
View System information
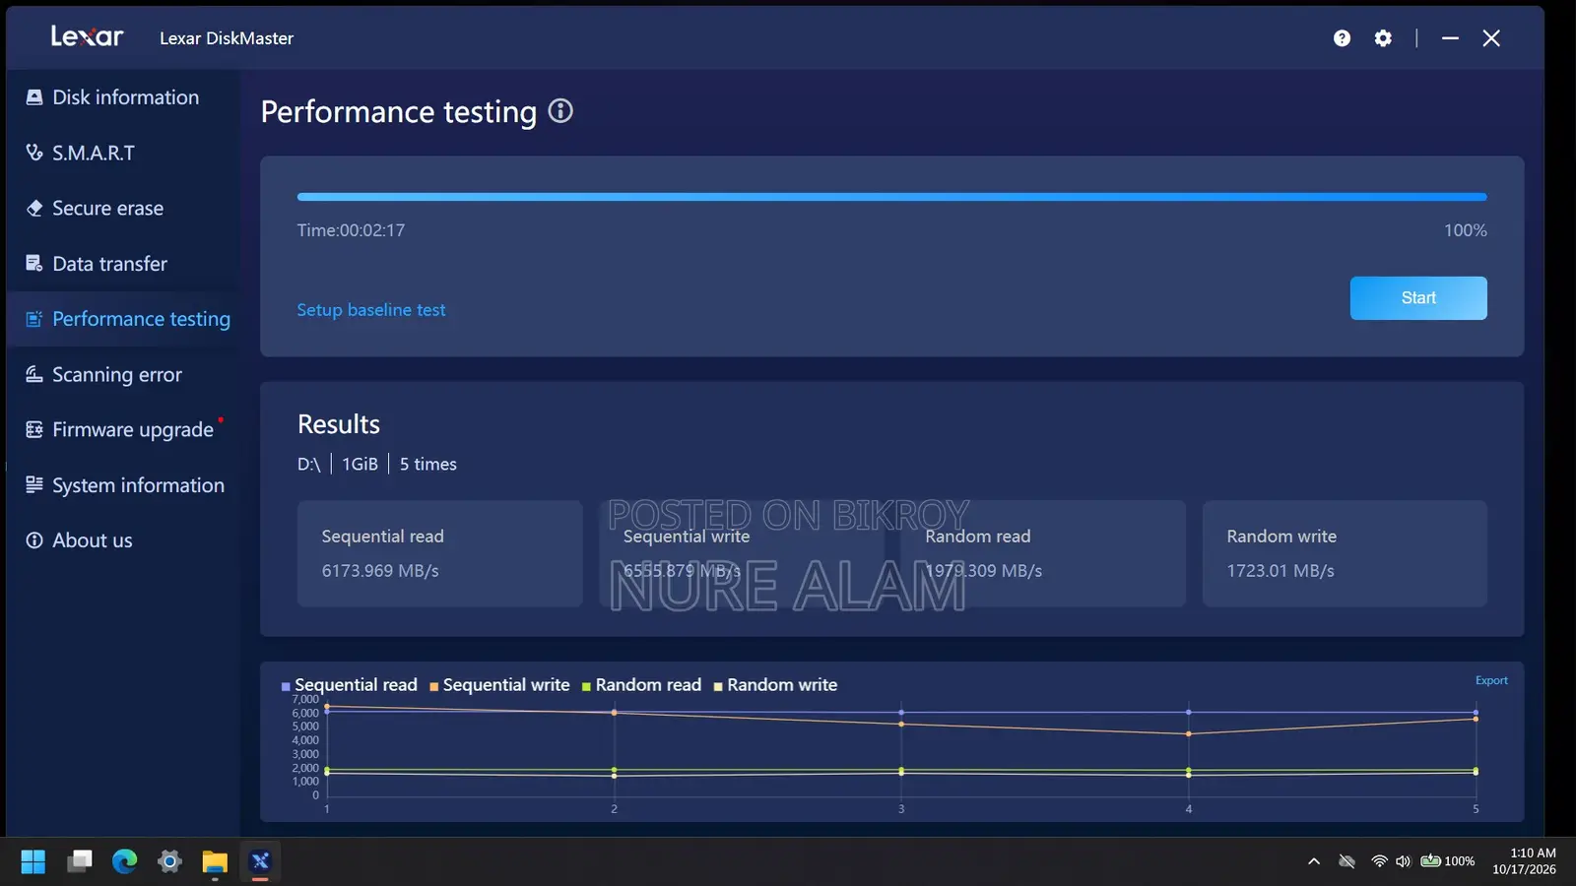pyautogui.click(x=123, y=485)
